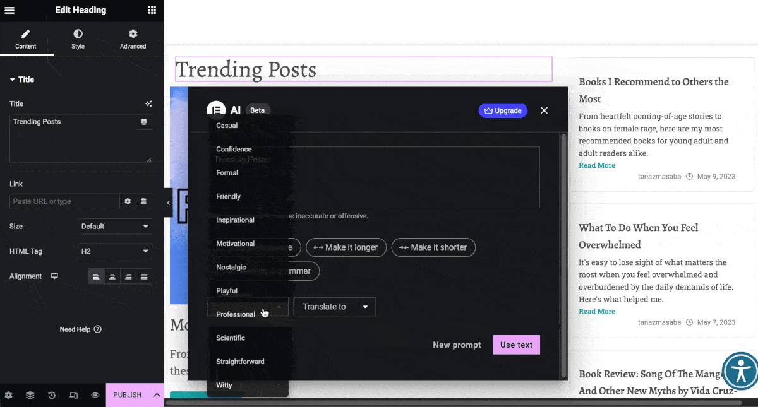This screenshot has width=758, height=407.
Task: Click the Make it longer button
Action: pos(345,247)
